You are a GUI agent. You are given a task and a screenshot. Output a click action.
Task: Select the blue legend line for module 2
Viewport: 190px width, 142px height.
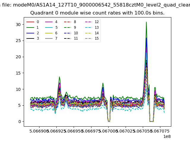[31, 33]
